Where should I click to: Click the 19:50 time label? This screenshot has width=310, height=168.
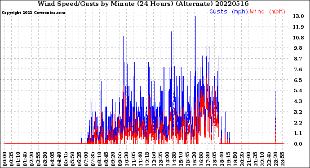[235, 159]
